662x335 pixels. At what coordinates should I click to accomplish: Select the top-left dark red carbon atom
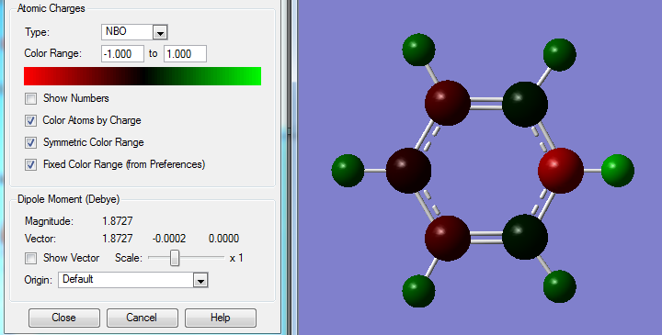pyautogui.click(x=448, y=103)
